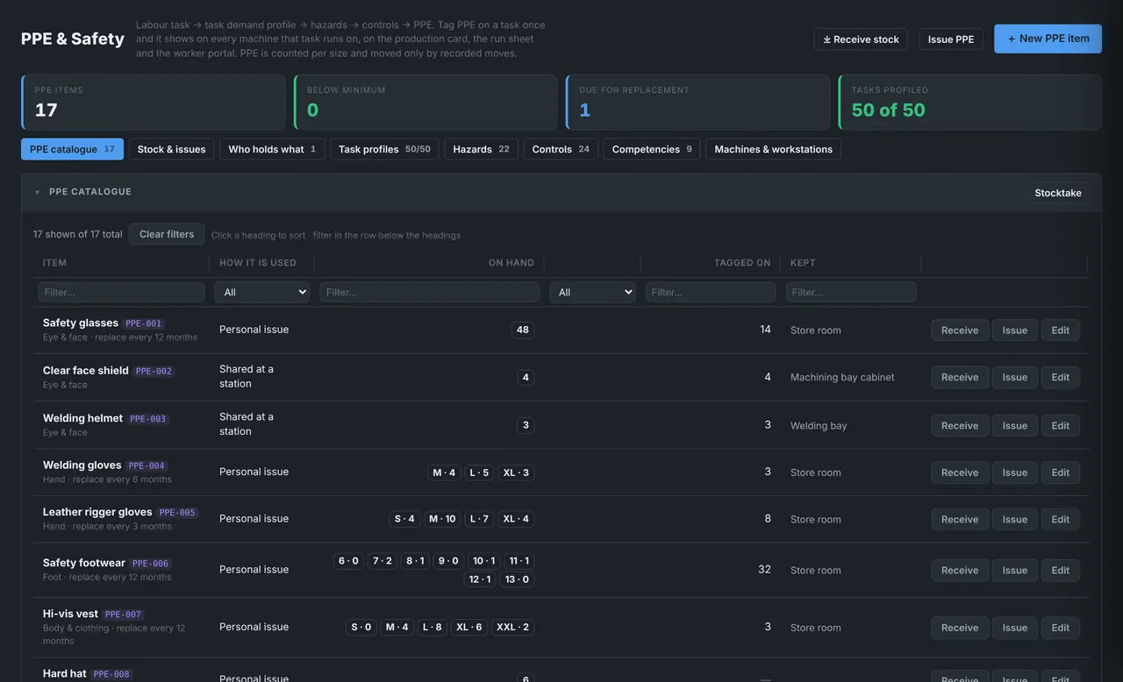Open the Issue PPE dialog
The image size is (1123, 682).
[951, 39]
